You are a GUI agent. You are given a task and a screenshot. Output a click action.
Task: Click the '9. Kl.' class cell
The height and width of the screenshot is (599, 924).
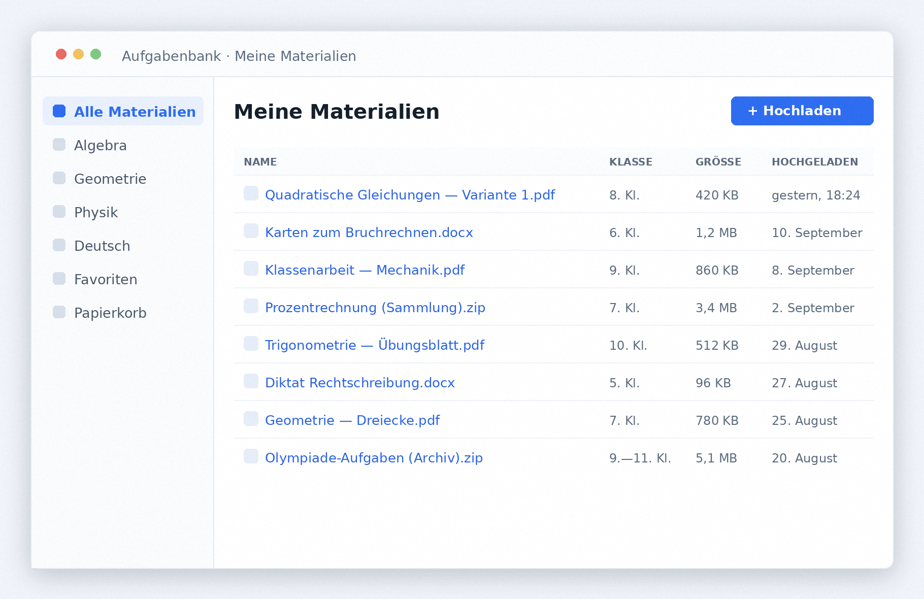[x=624, y=271]
